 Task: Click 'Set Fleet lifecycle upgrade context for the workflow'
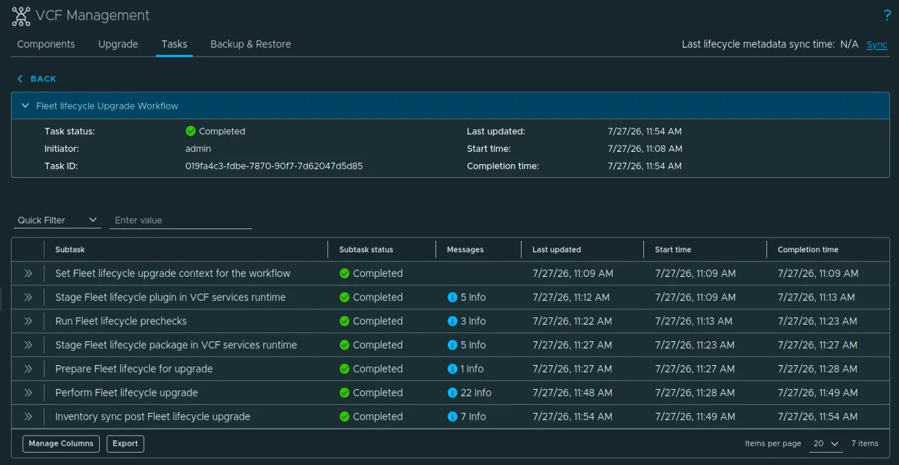pyautogui.click(x=173, y=274)
